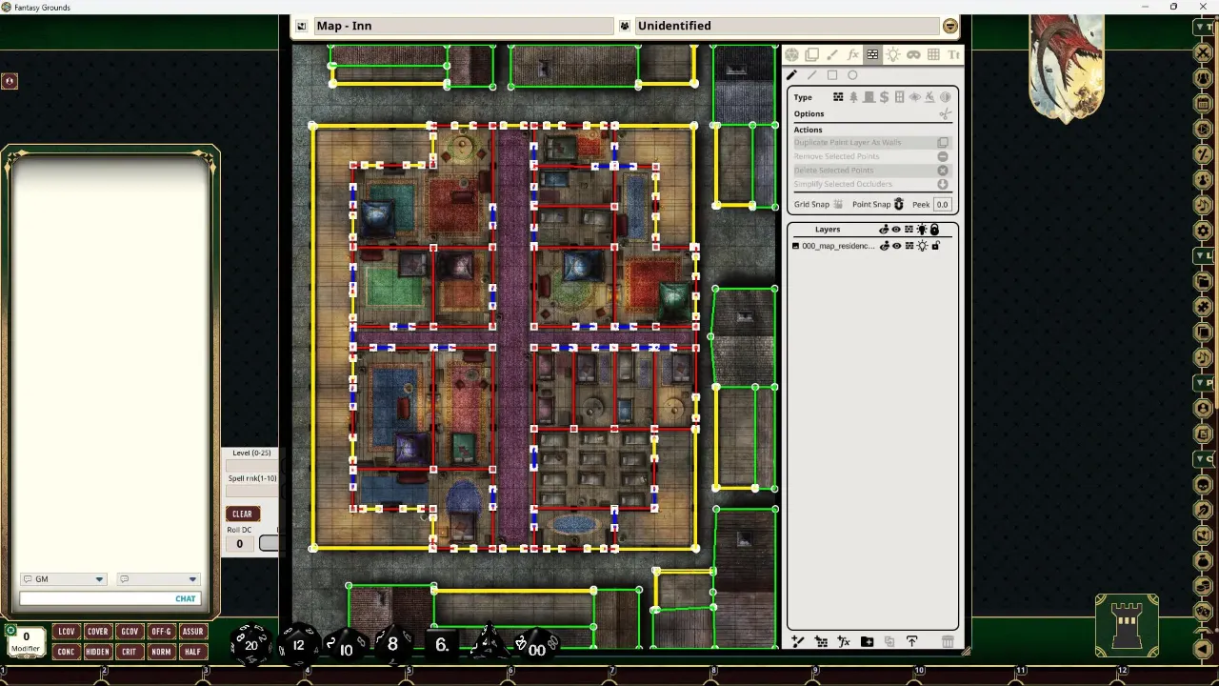The image size is (1219, 686).
Task: Click the move layer up arrow icon
Action: click(911, 642)
